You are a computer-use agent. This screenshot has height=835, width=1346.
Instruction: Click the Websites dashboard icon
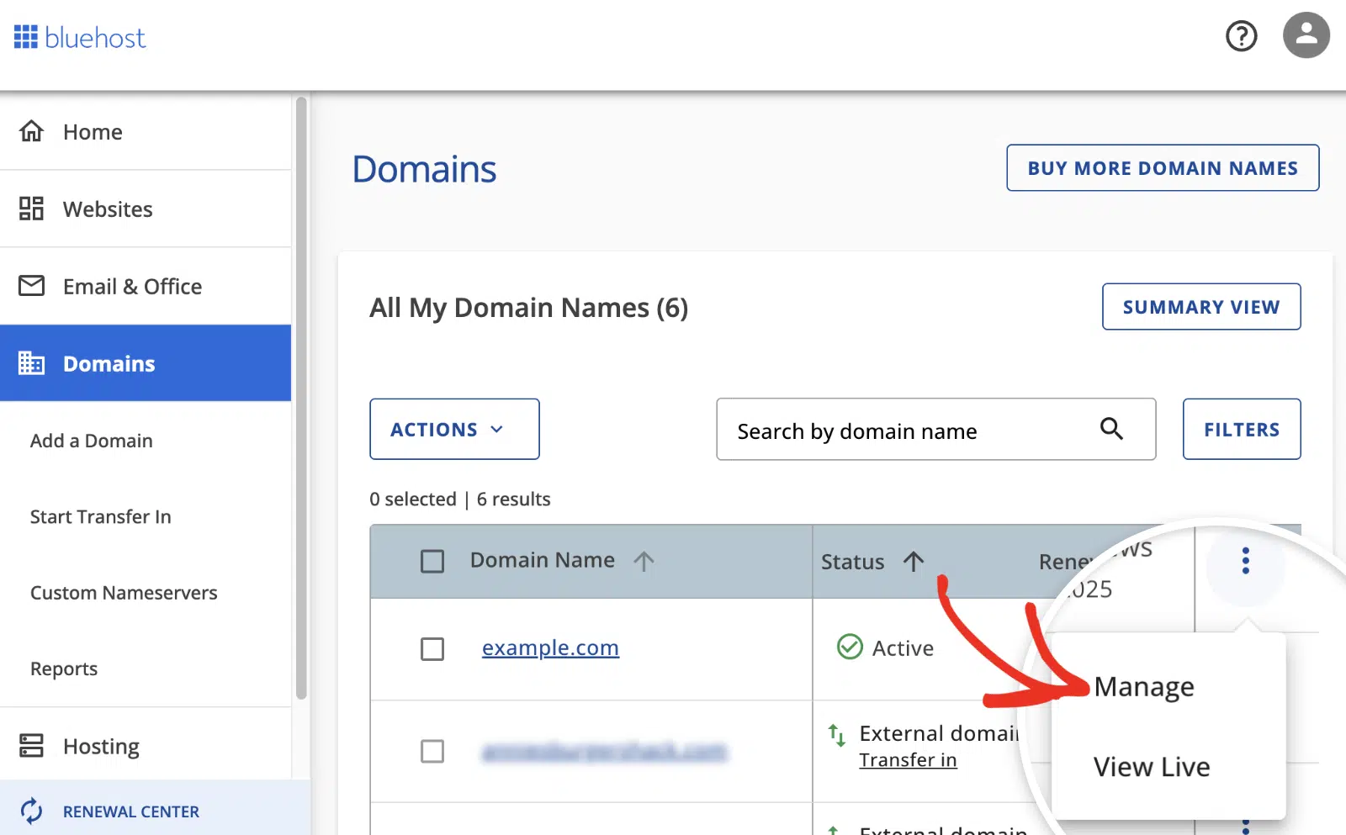coord(32,209)
